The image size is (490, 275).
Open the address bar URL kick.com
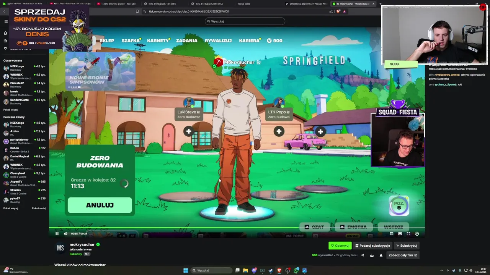click(189, 11)
